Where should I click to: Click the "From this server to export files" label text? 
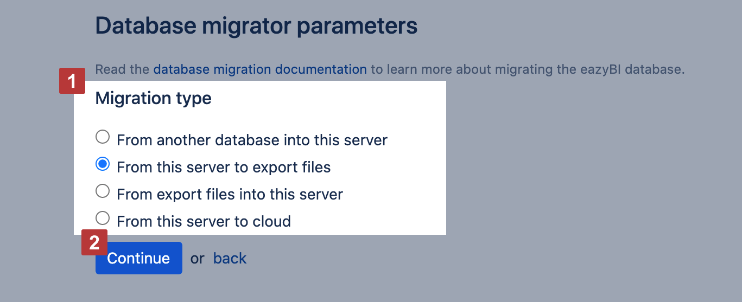click(224, 168)
